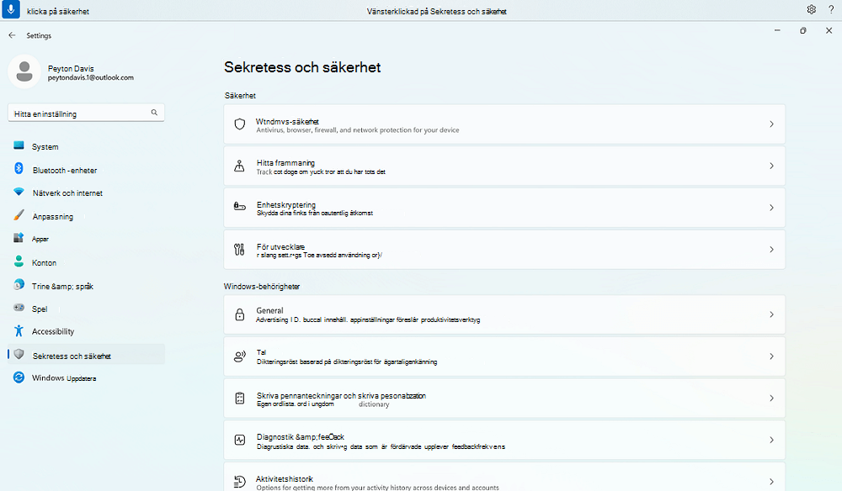The width and height of the screenshot is (842, 491).
Task: Click Peyton Davis account name
Action: pyautogui.click(x=71, y=69)
